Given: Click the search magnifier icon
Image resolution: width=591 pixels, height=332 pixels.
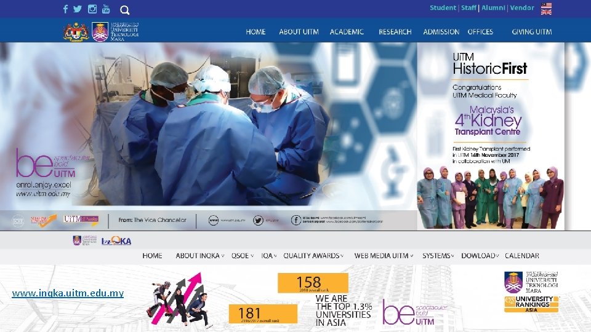Looking at the screenshot, I should point(125,10).
